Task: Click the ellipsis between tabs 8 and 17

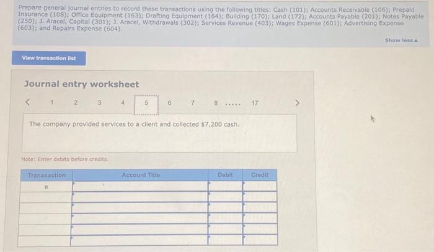Action: (232, 104)
